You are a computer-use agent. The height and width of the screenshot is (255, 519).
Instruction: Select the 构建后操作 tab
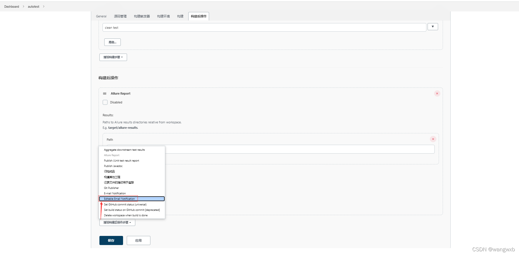pyautogui.click(x=199, y=16)
